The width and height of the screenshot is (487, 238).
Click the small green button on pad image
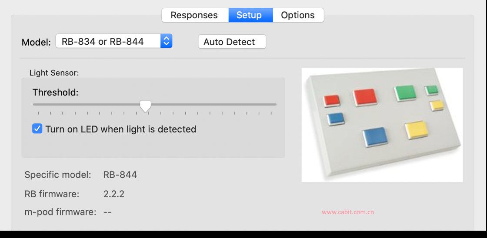[432, 90]
